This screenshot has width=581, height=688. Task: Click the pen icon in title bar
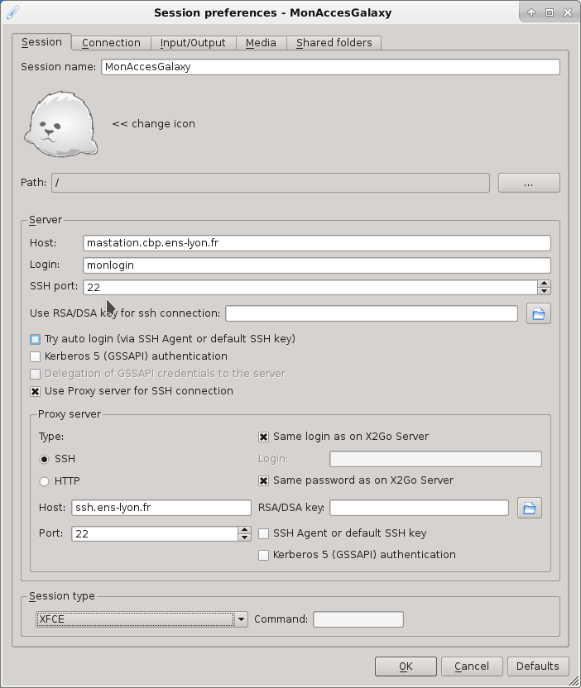pyautogui.click(x=13, y=12)
